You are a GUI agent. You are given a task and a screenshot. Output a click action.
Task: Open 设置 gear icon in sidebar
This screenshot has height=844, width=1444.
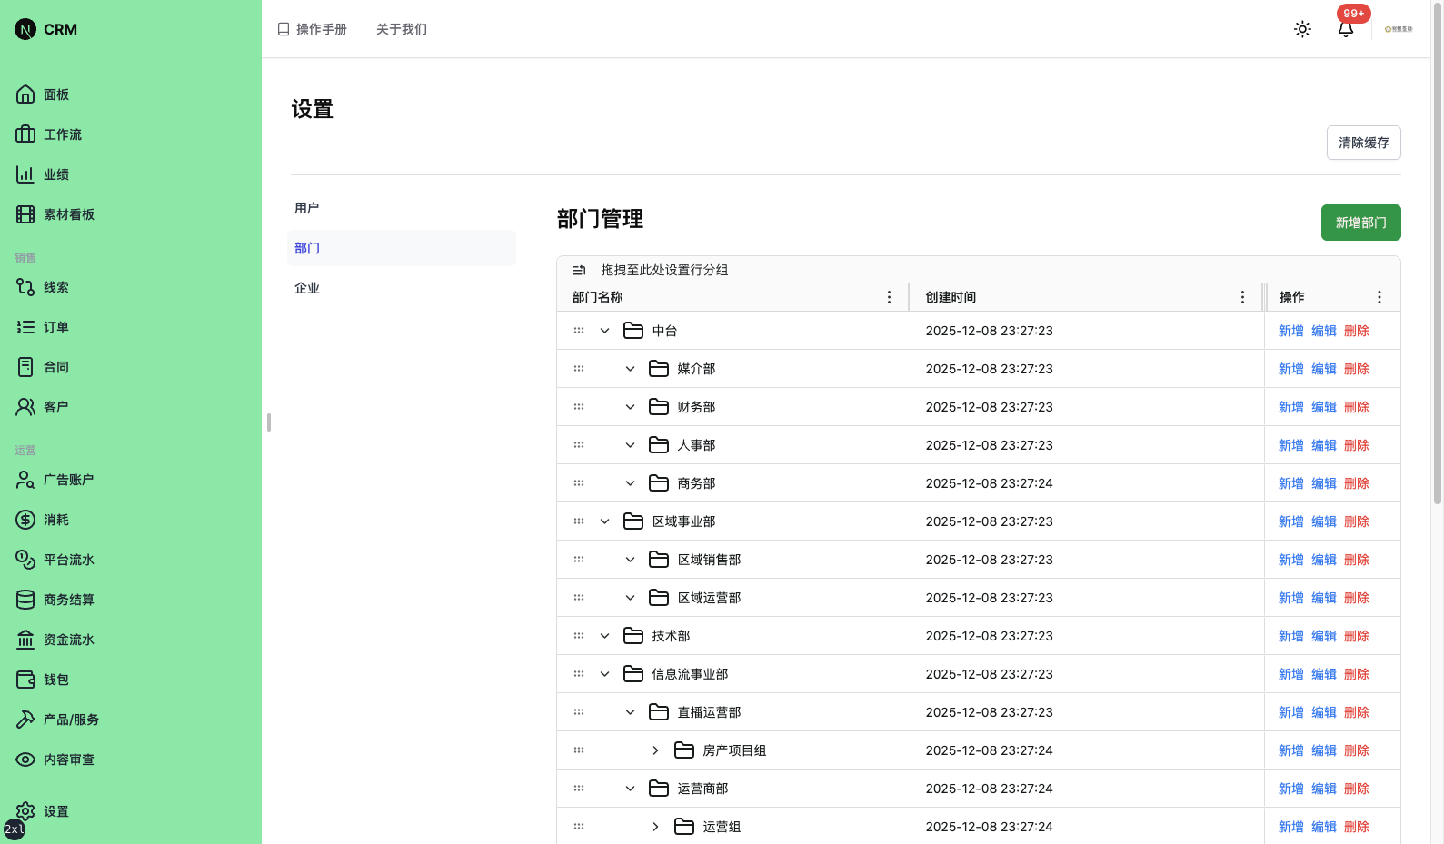pos(25,811)
